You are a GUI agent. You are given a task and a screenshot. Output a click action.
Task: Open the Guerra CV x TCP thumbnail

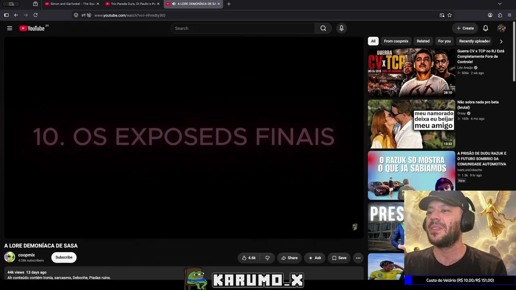pyautogui.click(x=412, y=72)
